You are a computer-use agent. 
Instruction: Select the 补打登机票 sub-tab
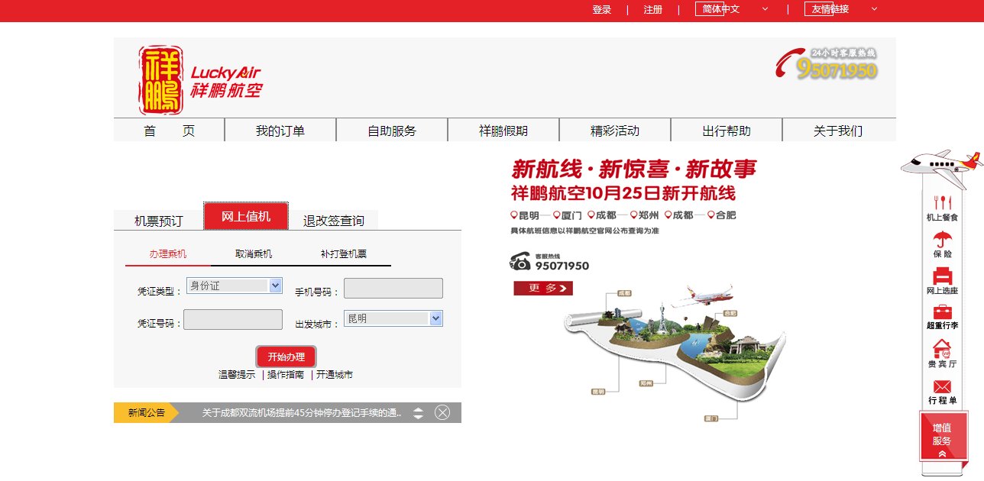(x=342, y=253)
